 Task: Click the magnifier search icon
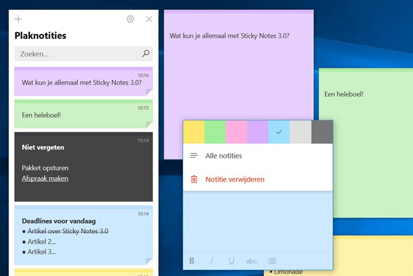[x=146, y=53]
